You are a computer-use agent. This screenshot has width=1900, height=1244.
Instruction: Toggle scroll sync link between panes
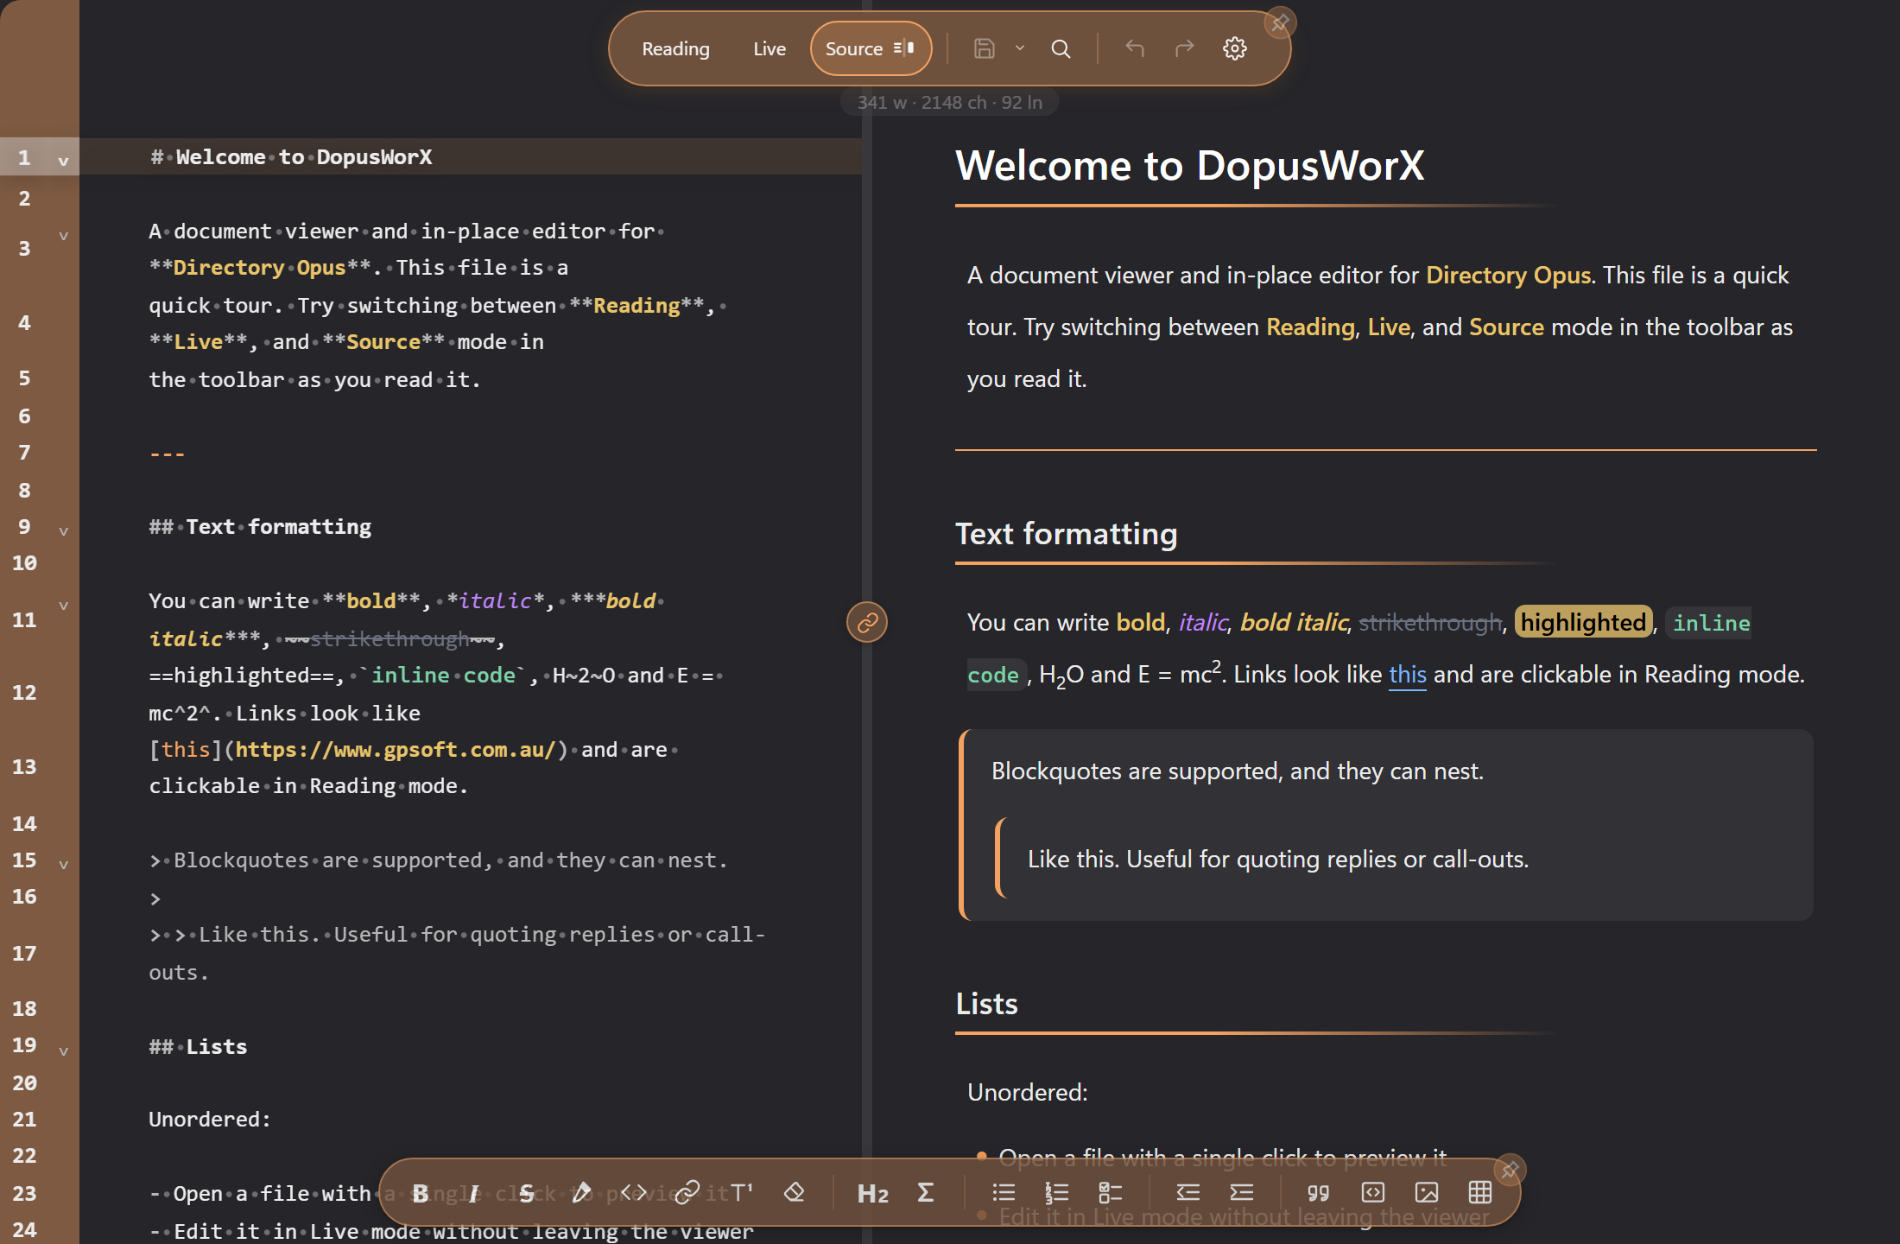point(867,622)
